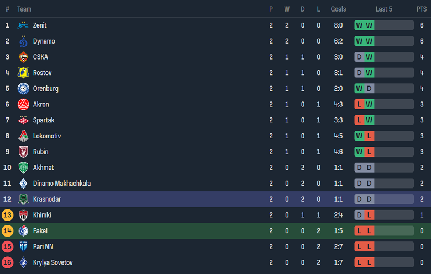Click the Goals column header
Image resolution: width=431 pixels, height=274 pixels.
click(x=338, y=9)
